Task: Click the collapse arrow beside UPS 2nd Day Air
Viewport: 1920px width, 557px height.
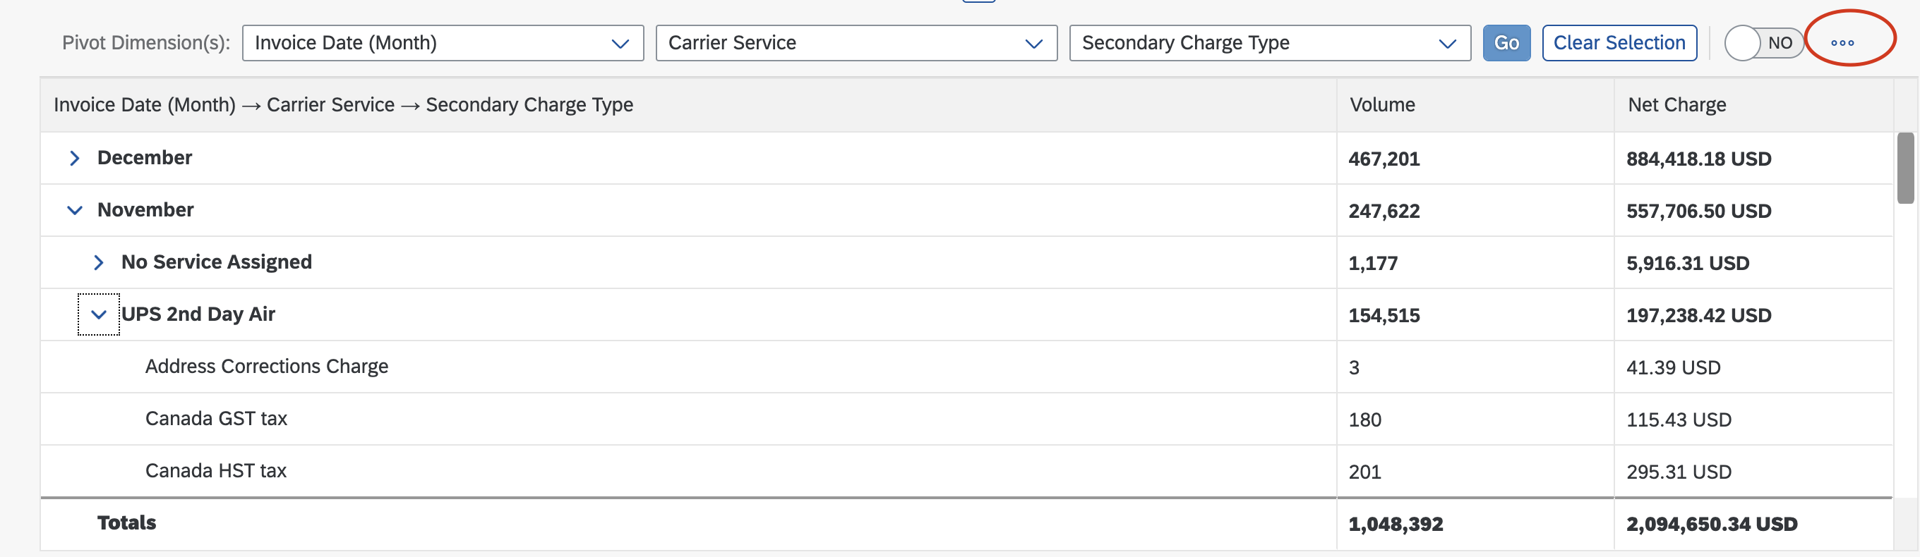Action: [99, 314]
